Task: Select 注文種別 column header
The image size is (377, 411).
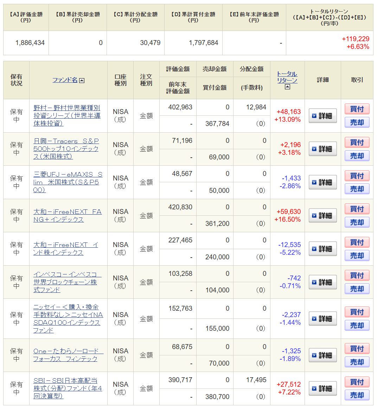Action: click(x=146, y=80)
